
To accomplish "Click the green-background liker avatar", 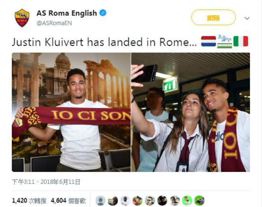I will [x=187, y=201].
